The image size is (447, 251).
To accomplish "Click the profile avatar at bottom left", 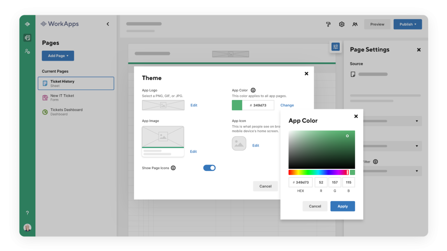I will pos(27,227).
